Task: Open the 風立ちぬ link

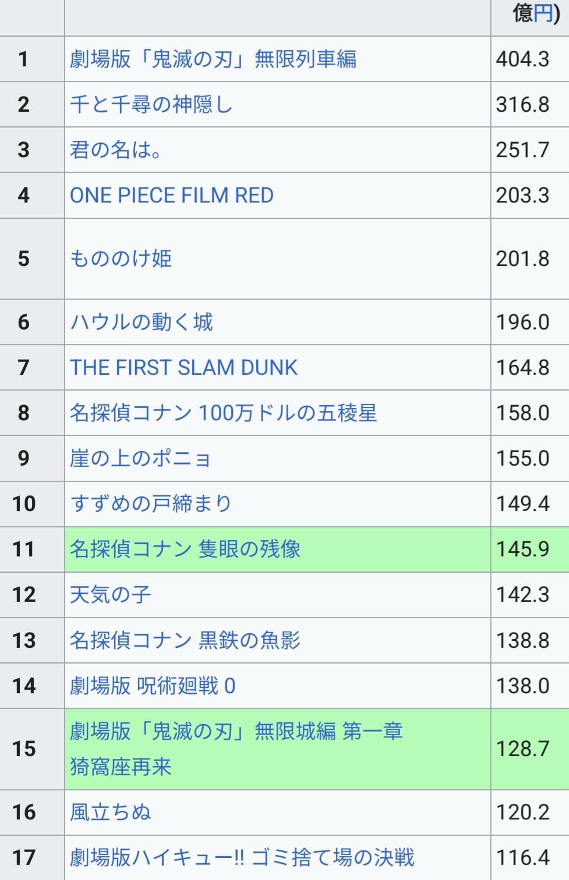Action: coord(111,812)
